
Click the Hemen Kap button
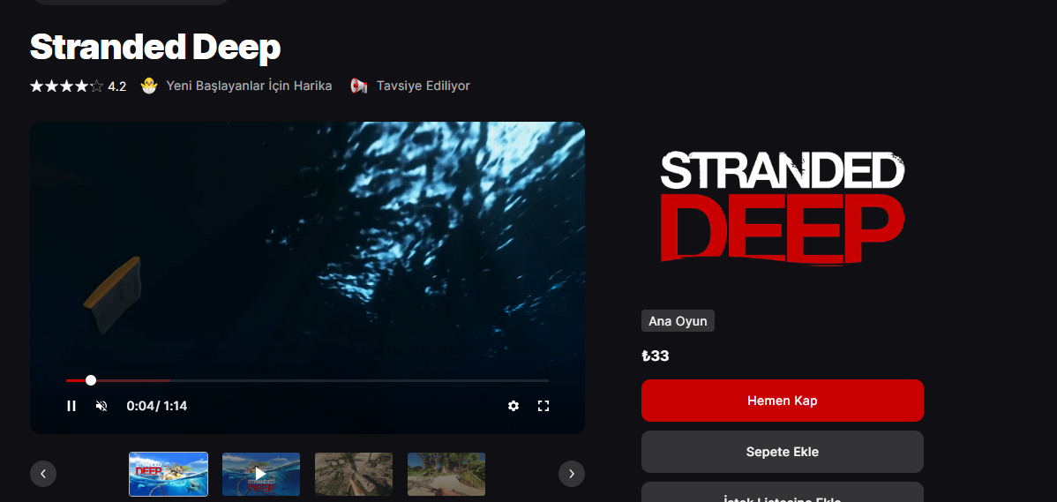[x=782, y=401]
